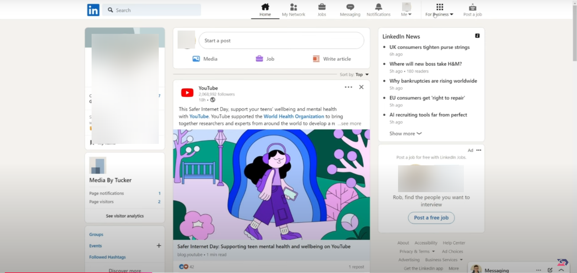This screenshot has height=273, width=577.
Task: Expand LinkedIn News with Show more
Action: point(405,134)
